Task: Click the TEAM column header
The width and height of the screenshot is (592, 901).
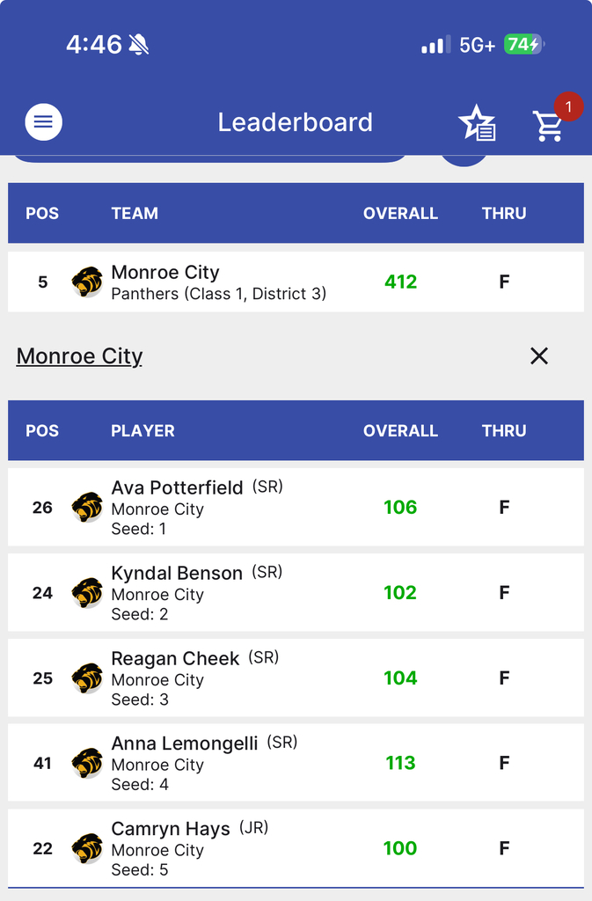Action: pyautogui.click(x=135, y=213)
